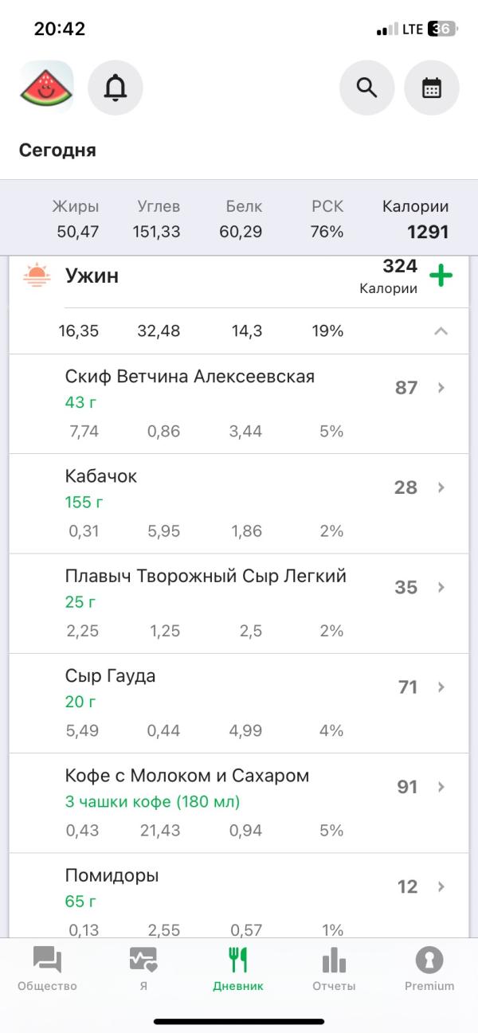Tap the Помидоры food entry
This screenshot has height=1033, width=478.
tap(239, 895)
